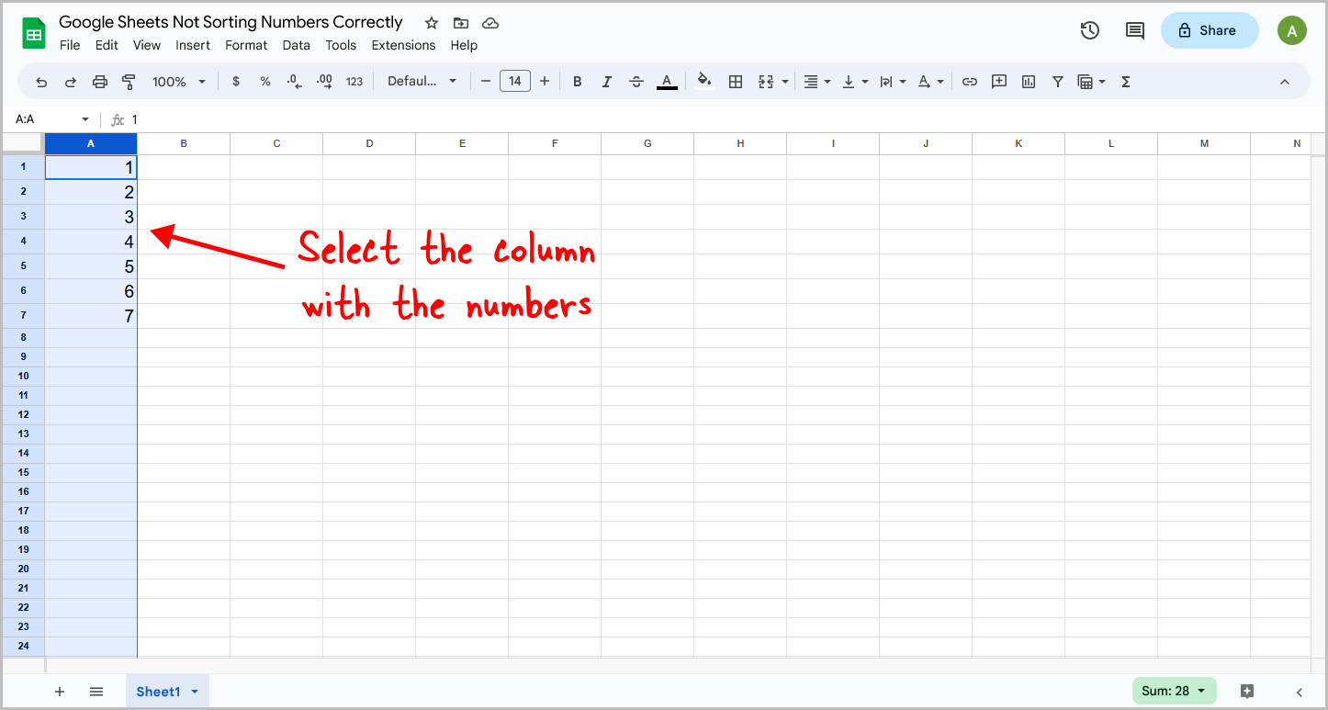The image size is (1328, 710).
Task: Open the fill color bucket
Action: (704, 81)
